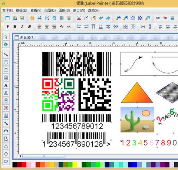This screenshot has height=170, width=178.
Task: Click the align objects left icon
Action: pyautogui.click(x=79, y=26)
